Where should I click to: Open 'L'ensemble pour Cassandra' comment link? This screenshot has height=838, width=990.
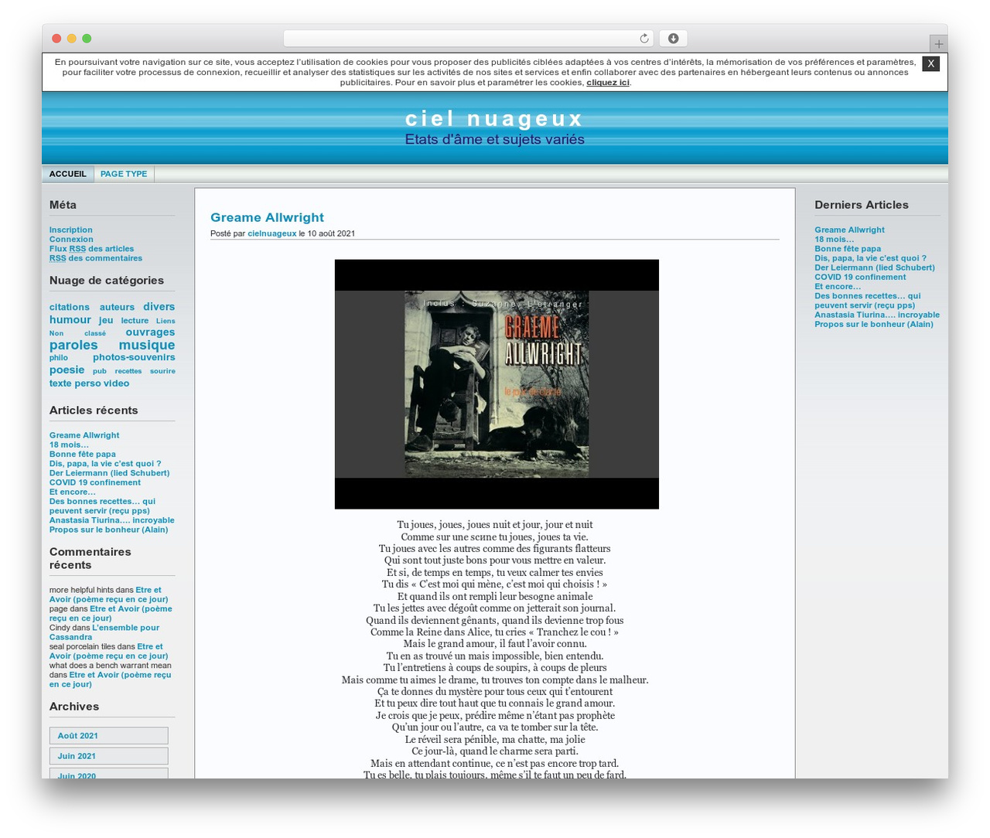point(104,632)
